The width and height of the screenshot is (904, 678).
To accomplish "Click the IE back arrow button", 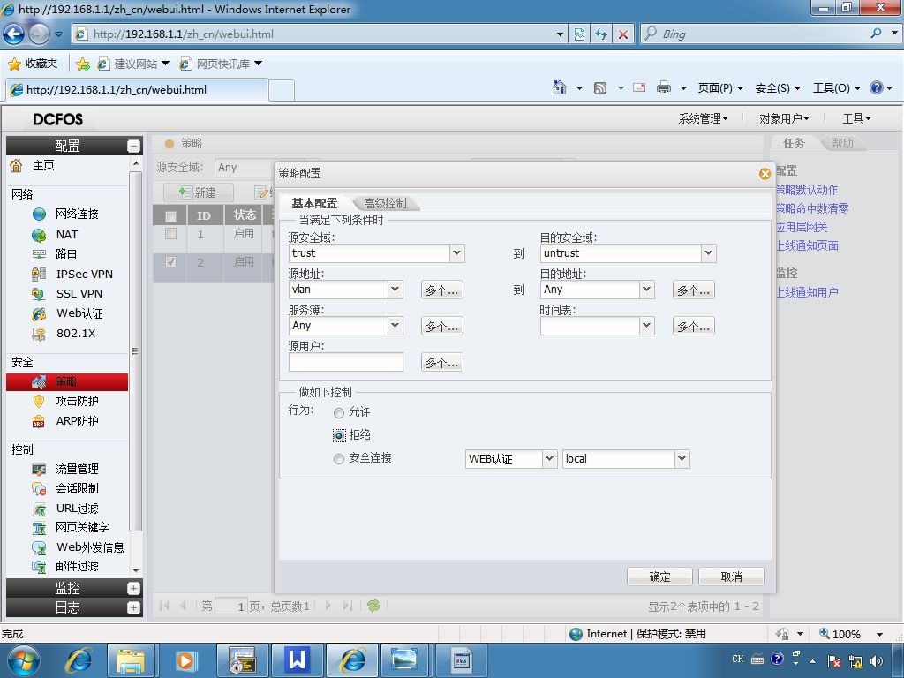I will [13, 34].
